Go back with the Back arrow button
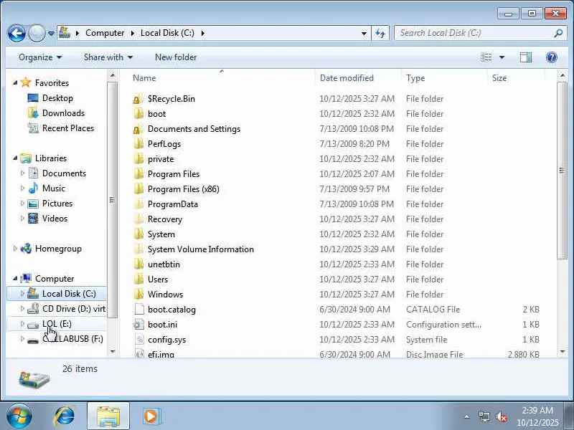The width and height of the screenshot is (574, 430). 17,33
